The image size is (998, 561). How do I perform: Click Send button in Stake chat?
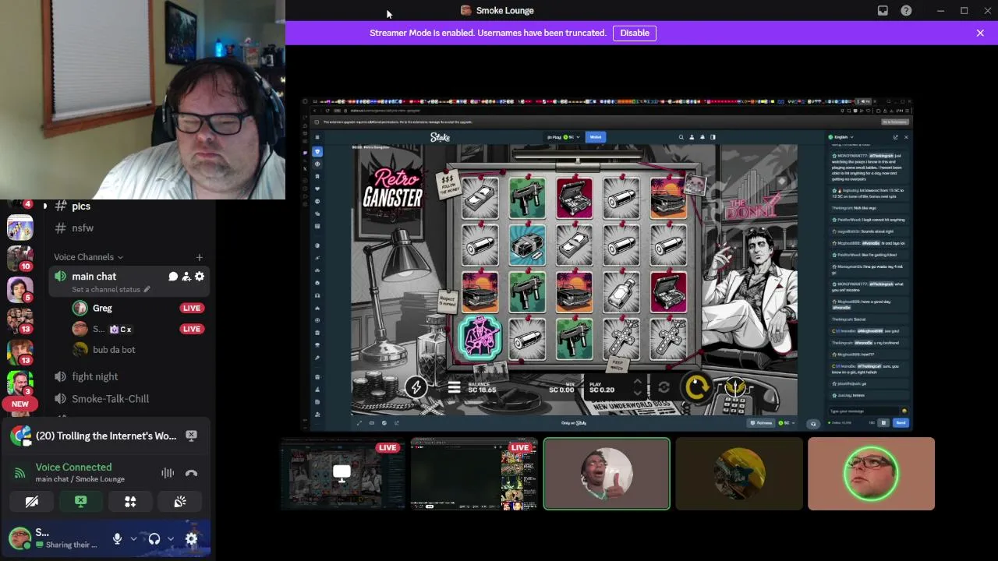[x=901, y=423]
